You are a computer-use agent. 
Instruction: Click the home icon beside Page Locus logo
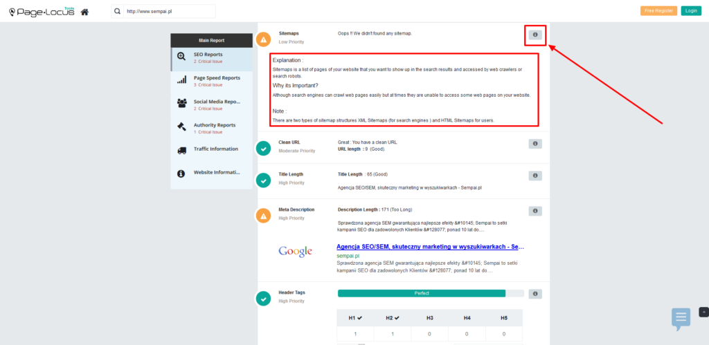click(x=84, y=12)
